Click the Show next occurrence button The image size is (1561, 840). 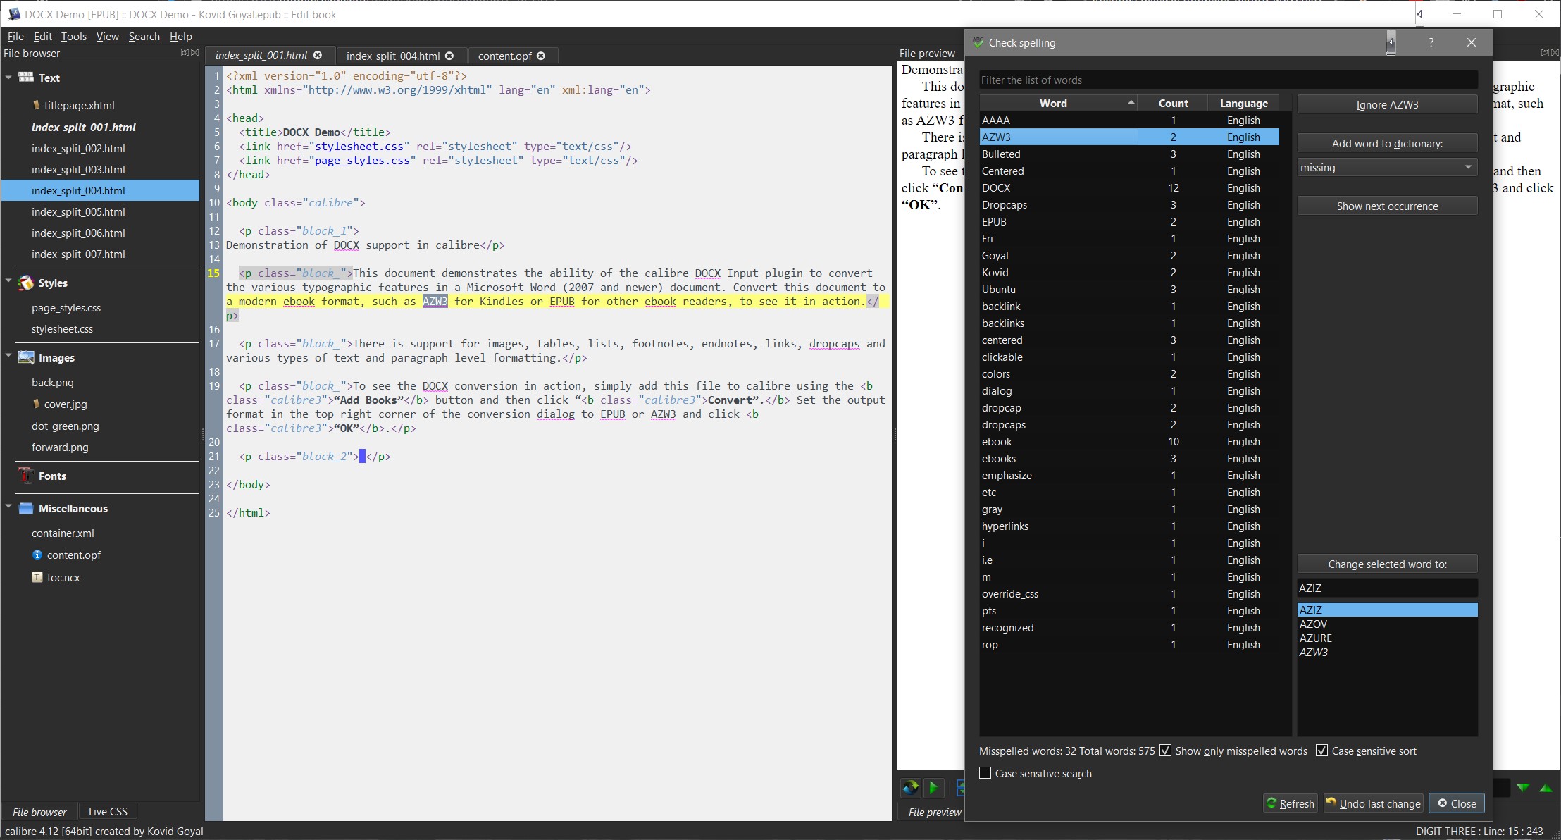pos(1386,206)
